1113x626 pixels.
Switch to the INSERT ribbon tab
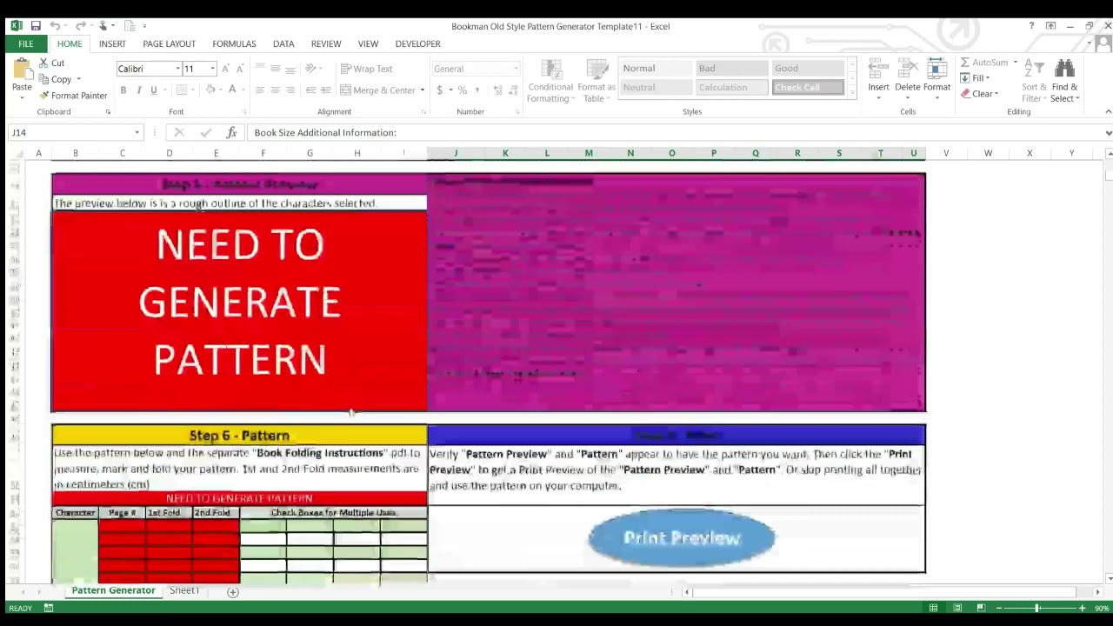pyautogui.click(x=112, y=43)
